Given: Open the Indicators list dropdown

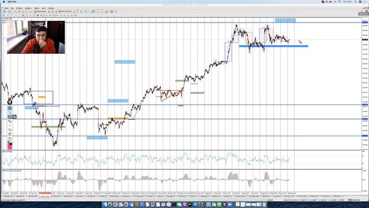Looking at the screenshot, I should click(x=107, y=12).
